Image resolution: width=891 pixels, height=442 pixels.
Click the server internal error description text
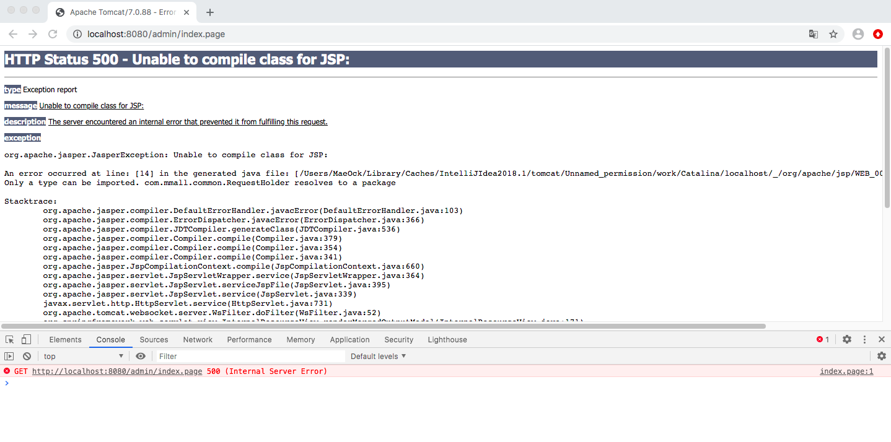(x=188, y=122)
